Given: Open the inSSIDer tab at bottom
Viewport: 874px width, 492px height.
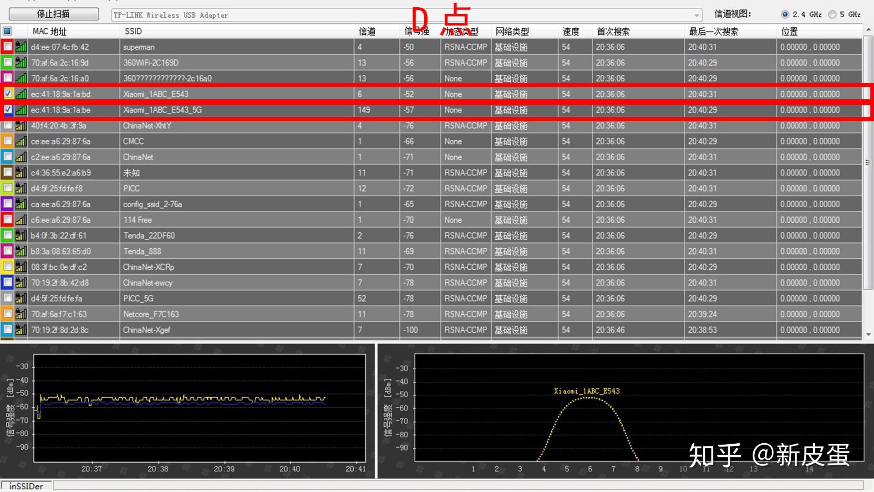Looking at the screenshot, I should (x=26, y=486).
